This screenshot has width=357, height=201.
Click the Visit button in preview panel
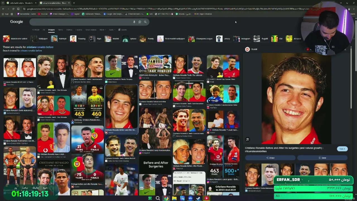click(x=342, y=149)
